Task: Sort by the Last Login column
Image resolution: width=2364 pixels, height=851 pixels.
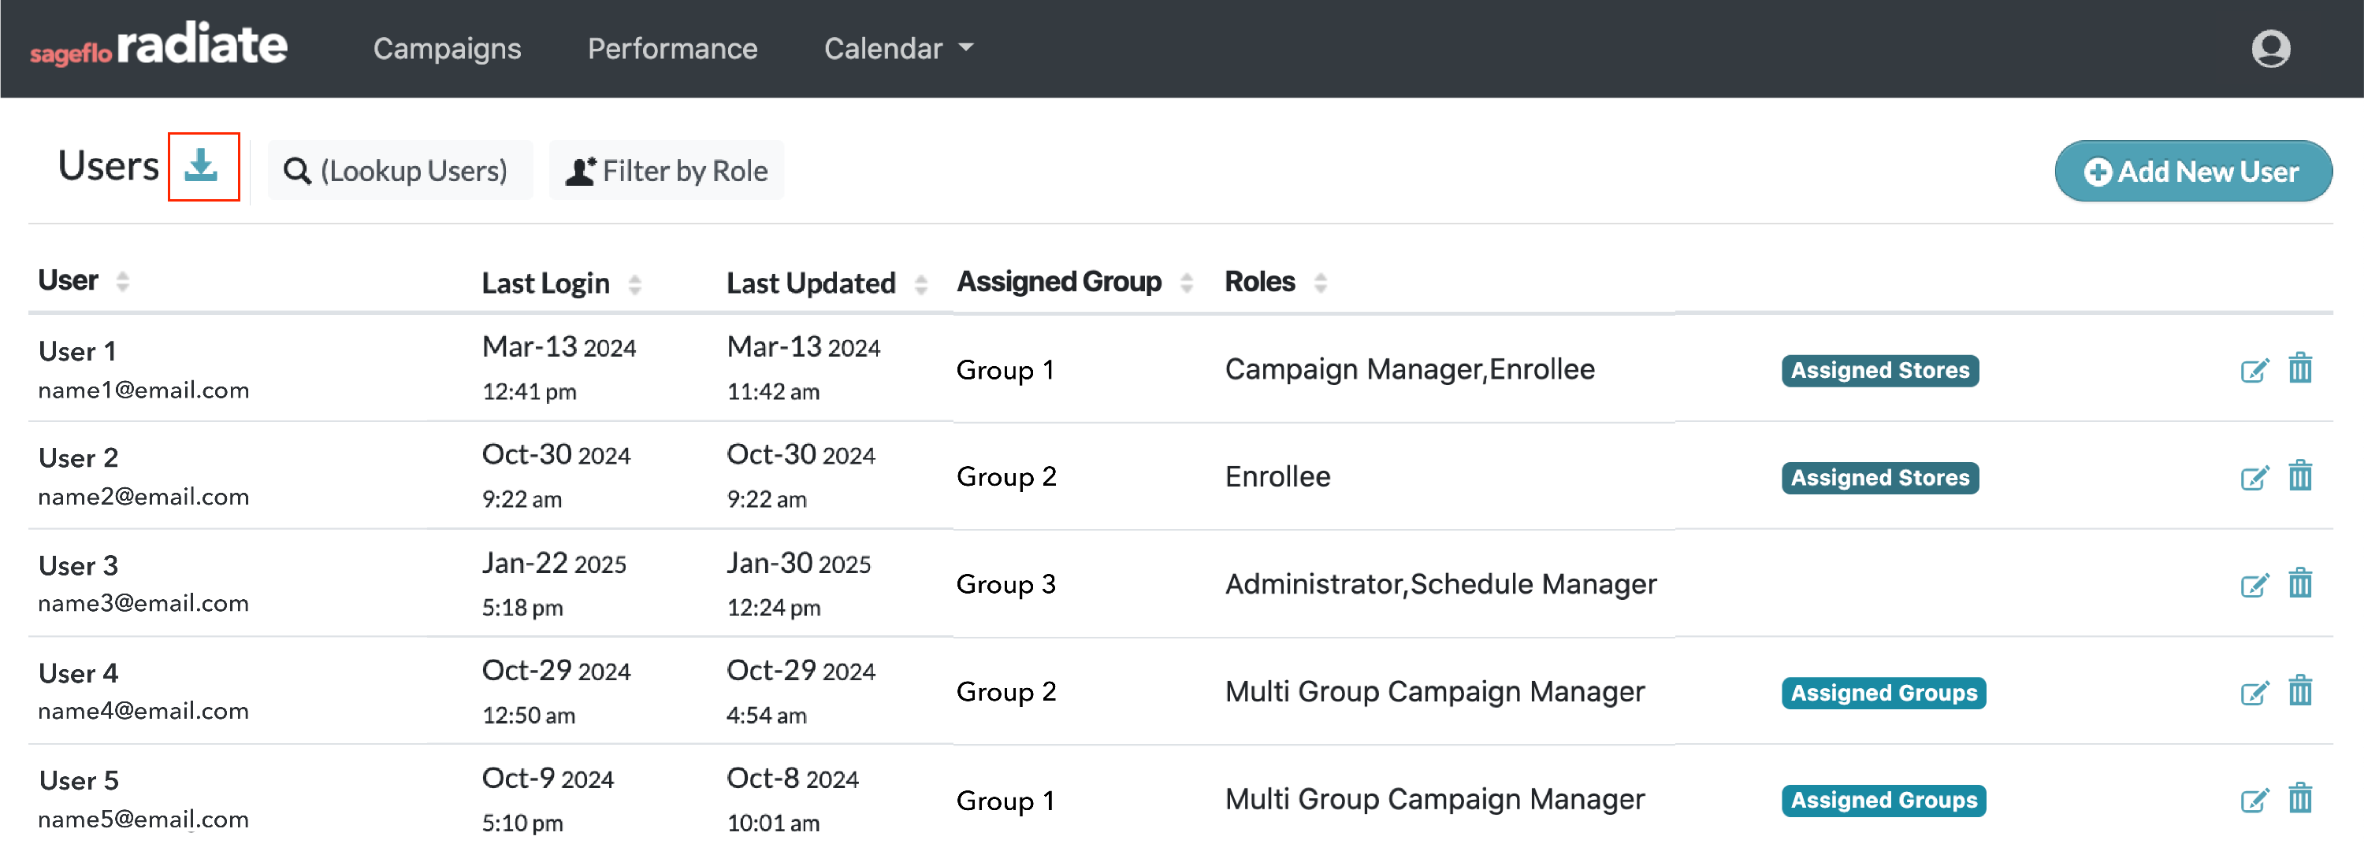Action: pos(634,284)
